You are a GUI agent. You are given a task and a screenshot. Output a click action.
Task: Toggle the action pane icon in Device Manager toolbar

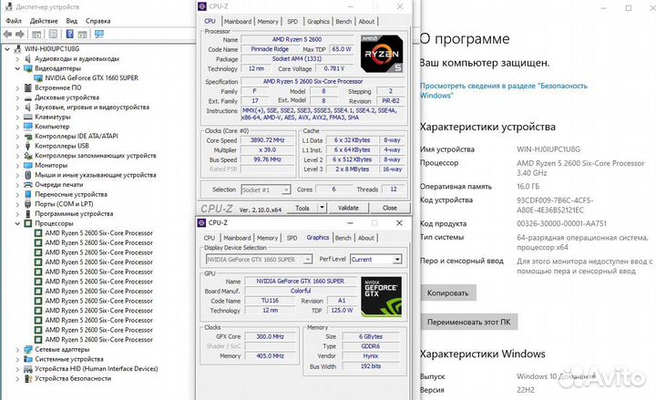click(82, 35)
